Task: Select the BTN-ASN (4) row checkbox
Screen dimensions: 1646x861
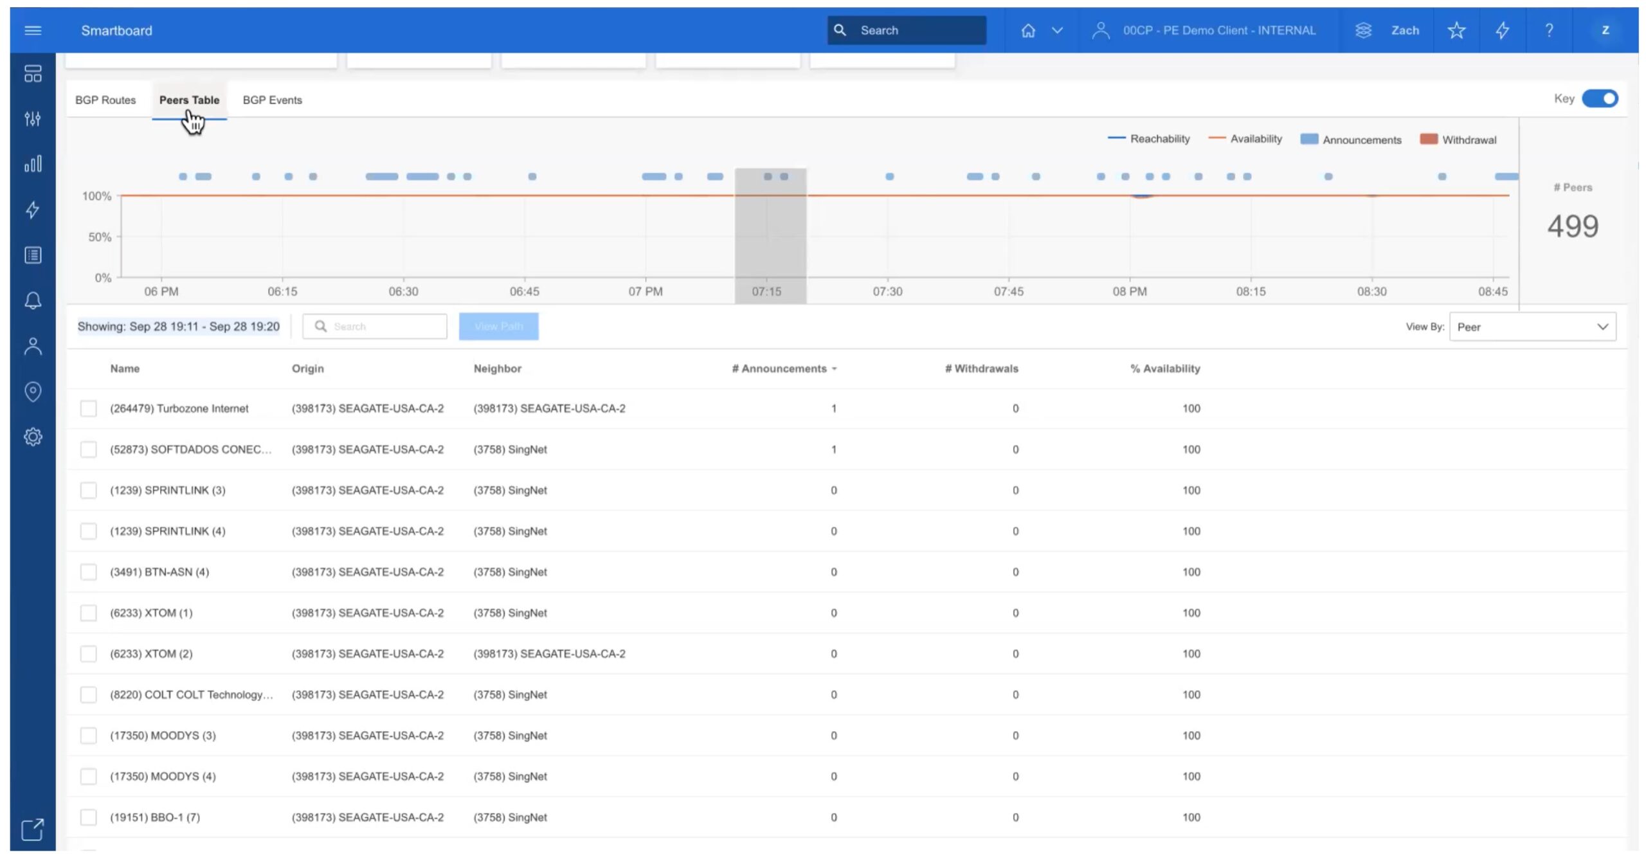Action: [88, 572]
